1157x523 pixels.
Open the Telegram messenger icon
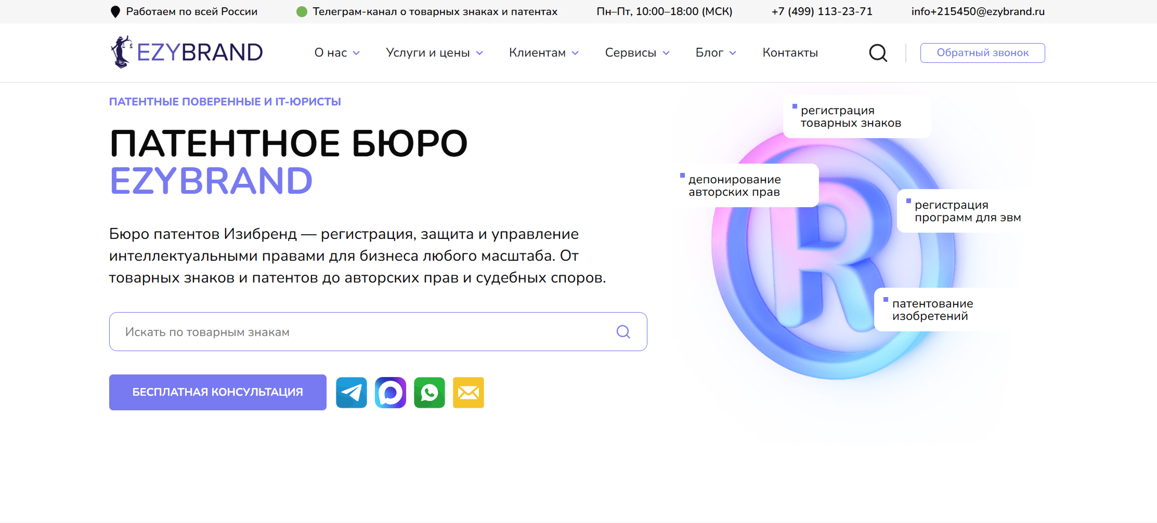tap(351, 393)
